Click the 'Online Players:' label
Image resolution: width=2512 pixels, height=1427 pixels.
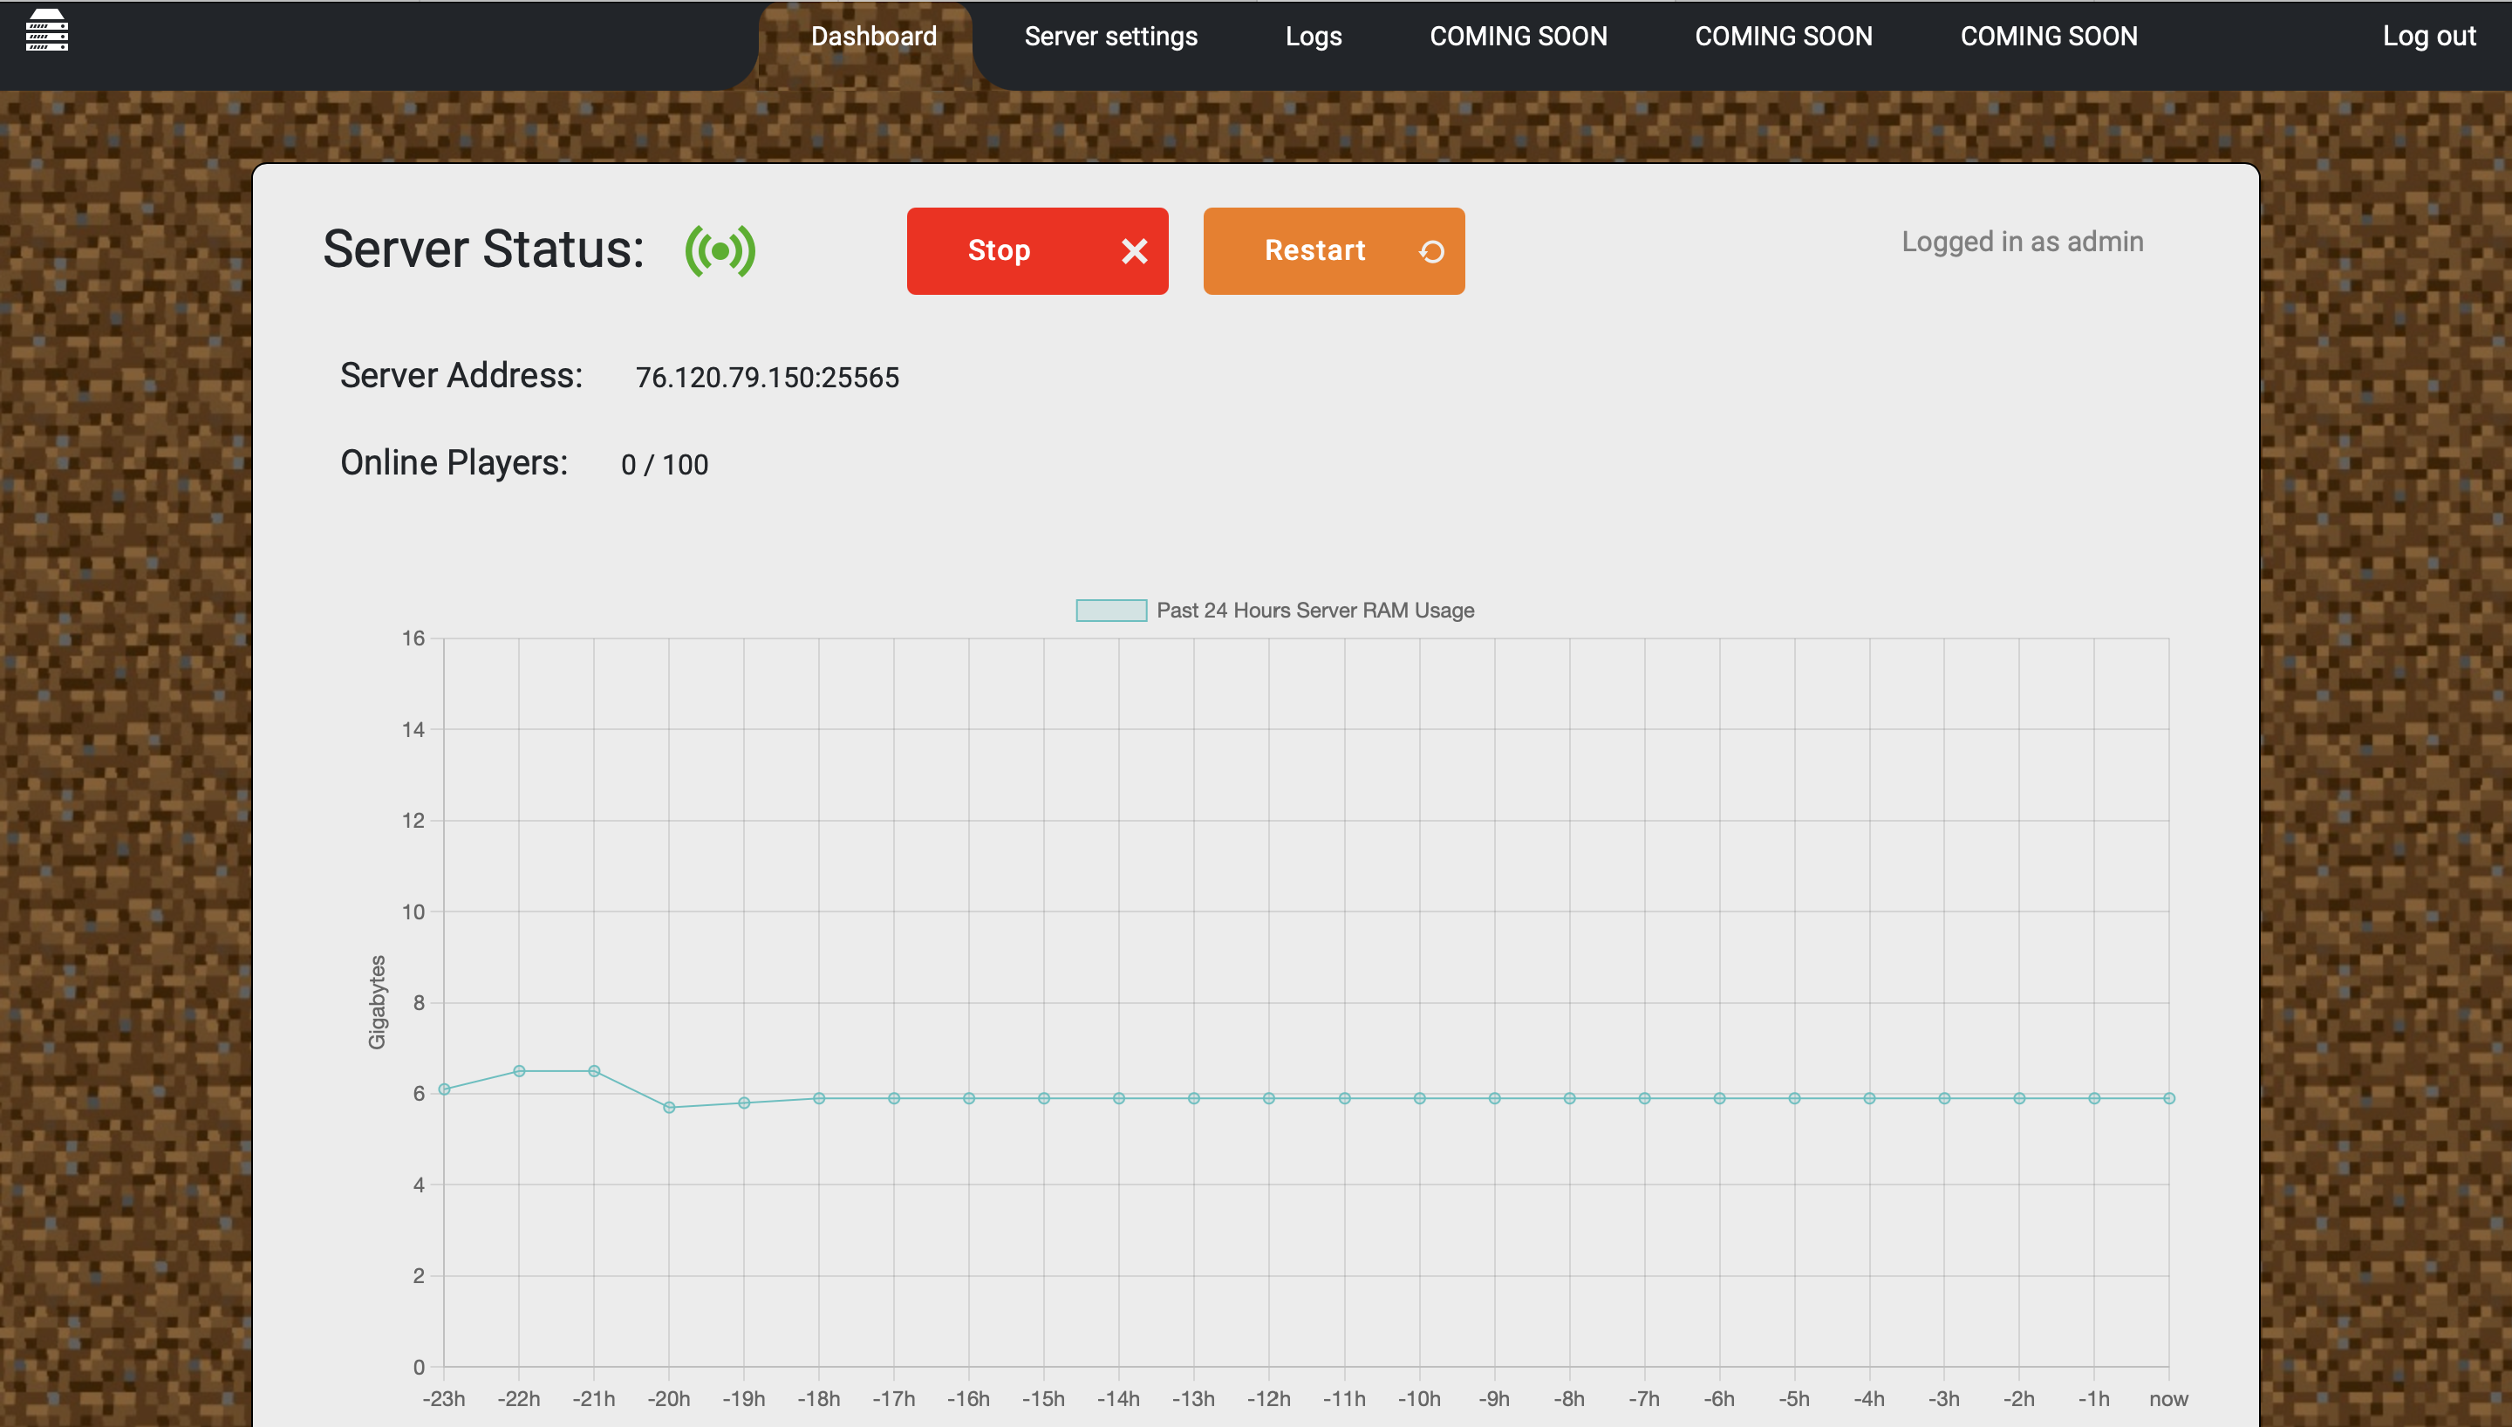[454, 463]
